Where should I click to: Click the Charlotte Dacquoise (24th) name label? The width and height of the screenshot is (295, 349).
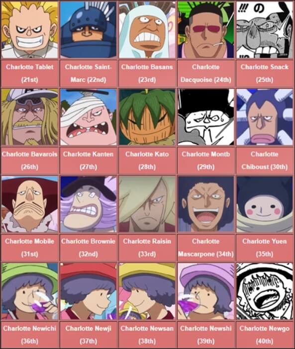205,73
